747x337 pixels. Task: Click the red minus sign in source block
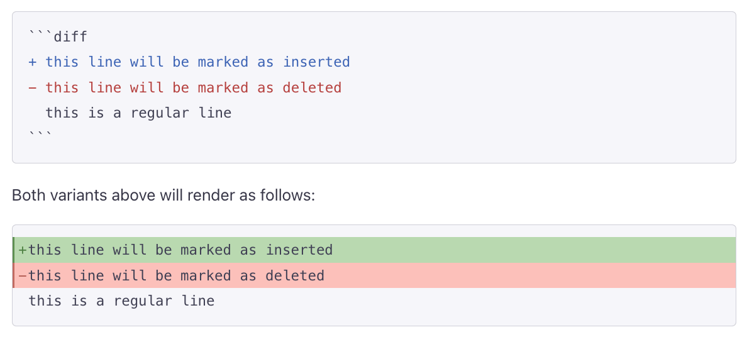[33, 88]
